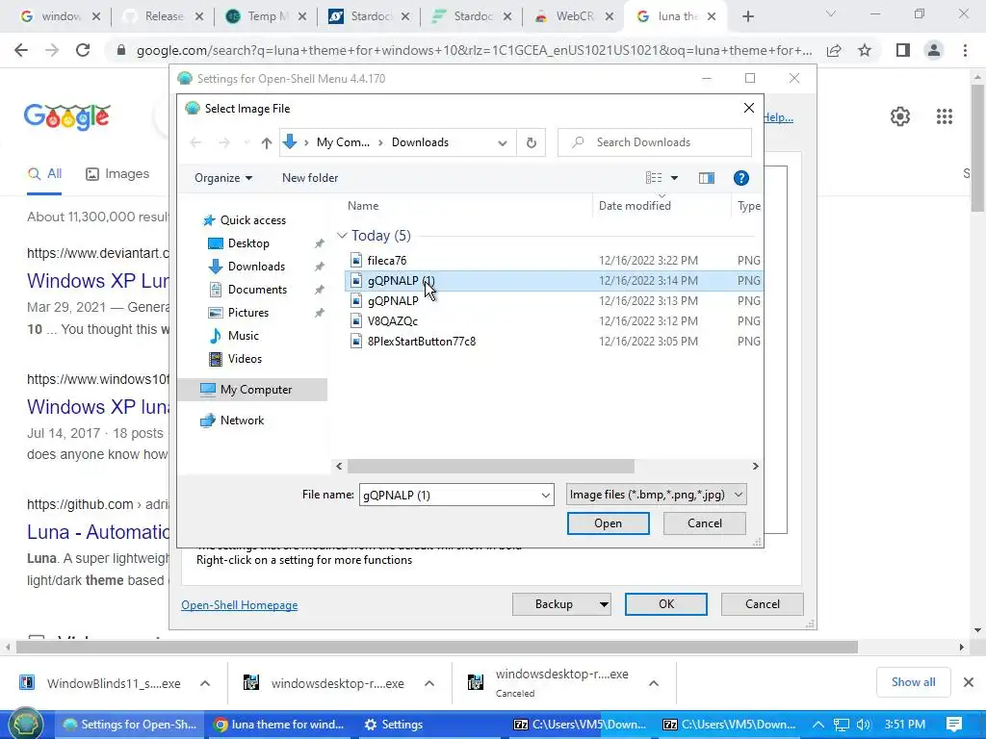The image size is (986, 739).
Task: Open the Open-Shell Homepage link
Action: [240, 605]
